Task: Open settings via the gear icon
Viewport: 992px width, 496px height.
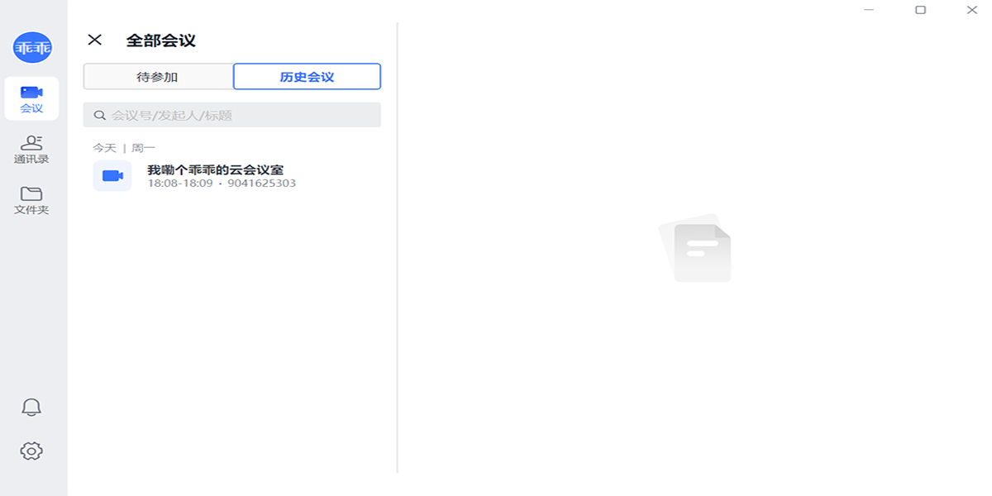Action: [31, 451]
